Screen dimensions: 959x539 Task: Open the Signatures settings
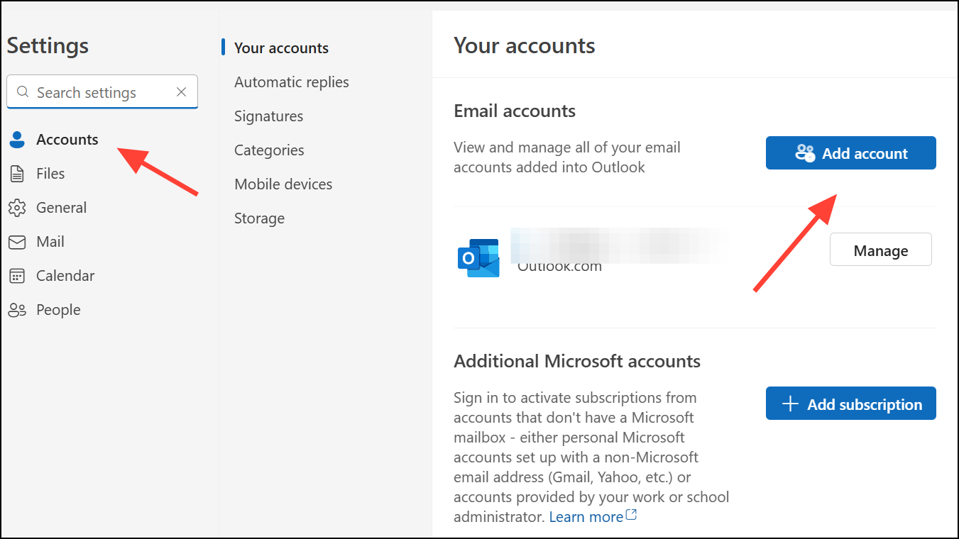(268, 116)
